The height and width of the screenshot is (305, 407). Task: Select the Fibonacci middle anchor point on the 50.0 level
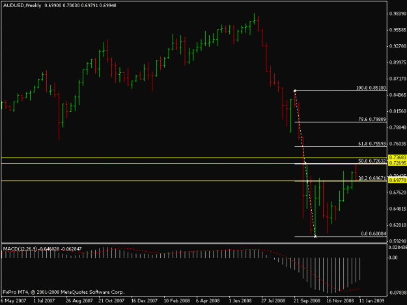[x=305, y=163]
